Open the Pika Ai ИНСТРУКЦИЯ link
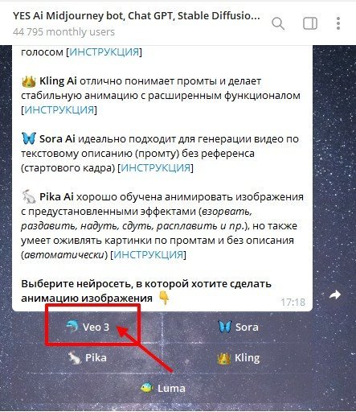This screenshot has height=412, width=356. pyautogui.click(x=148, y=254)
